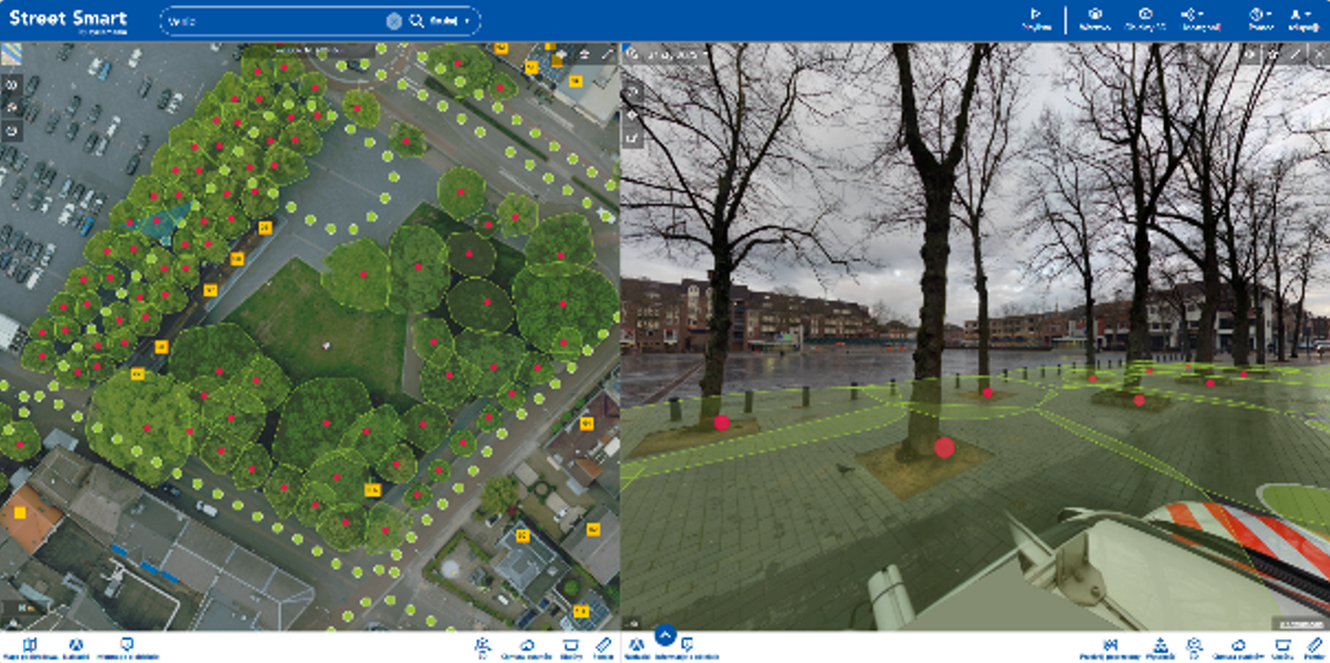Toggle the eye visibility icon in panorama viewer

[x=1249, y=55]
